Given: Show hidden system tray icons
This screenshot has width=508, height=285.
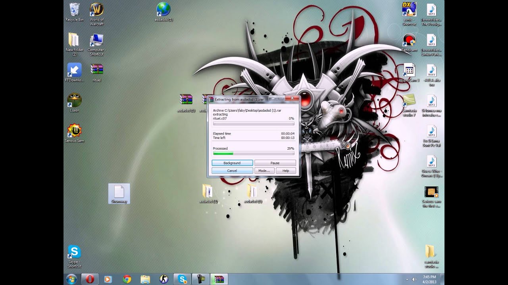Looking at the screenshot, I should click(x=407, y=279).
